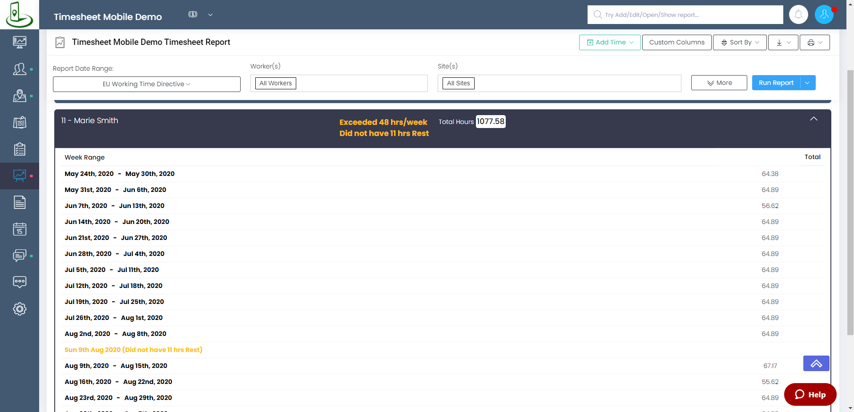Expand the Run Report arrow menu
This screenshot has width=854, height=412.
coord(807,83)
